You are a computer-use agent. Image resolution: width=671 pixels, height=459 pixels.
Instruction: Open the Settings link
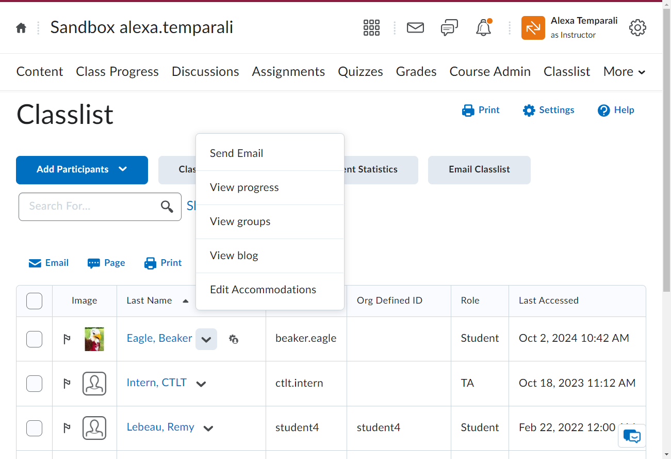click(x=548, y=110)
